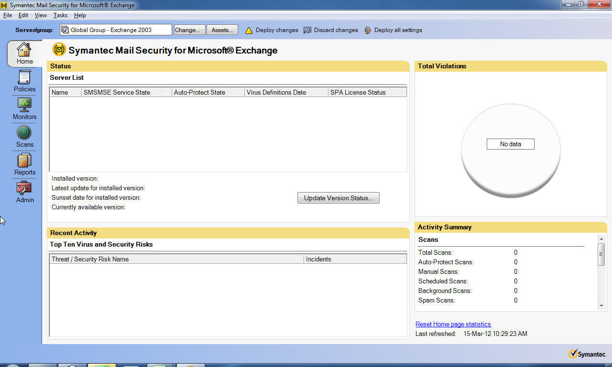Open the Admin section
Screen dimensions: 612x367
point(24,192)
